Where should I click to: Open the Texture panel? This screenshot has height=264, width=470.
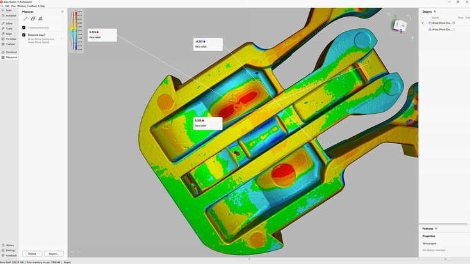tap(9, 44)
